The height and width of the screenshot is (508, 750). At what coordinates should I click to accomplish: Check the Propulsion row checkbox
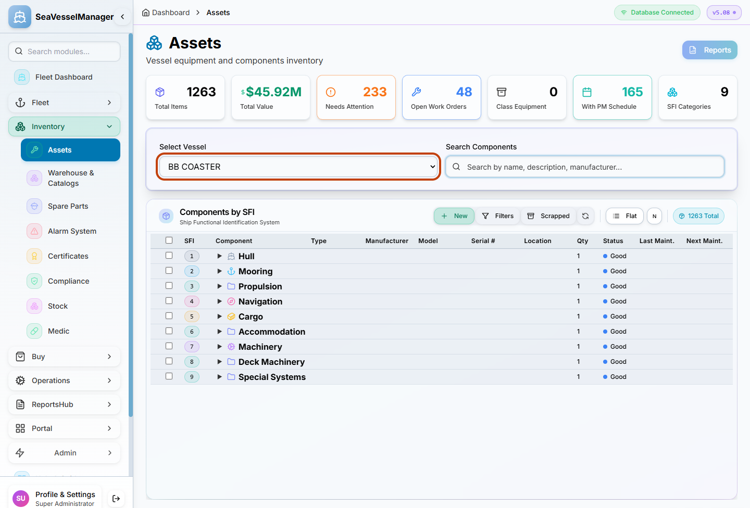[x=169, y=286]
